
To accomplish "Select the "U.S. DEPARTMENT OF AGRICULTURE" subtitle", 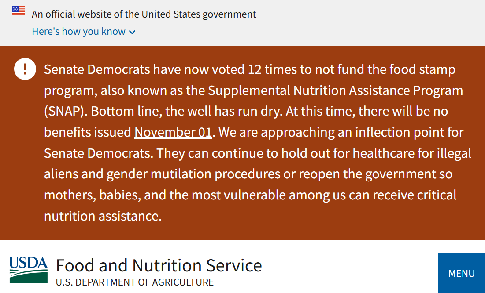I will tap(135, 282).
